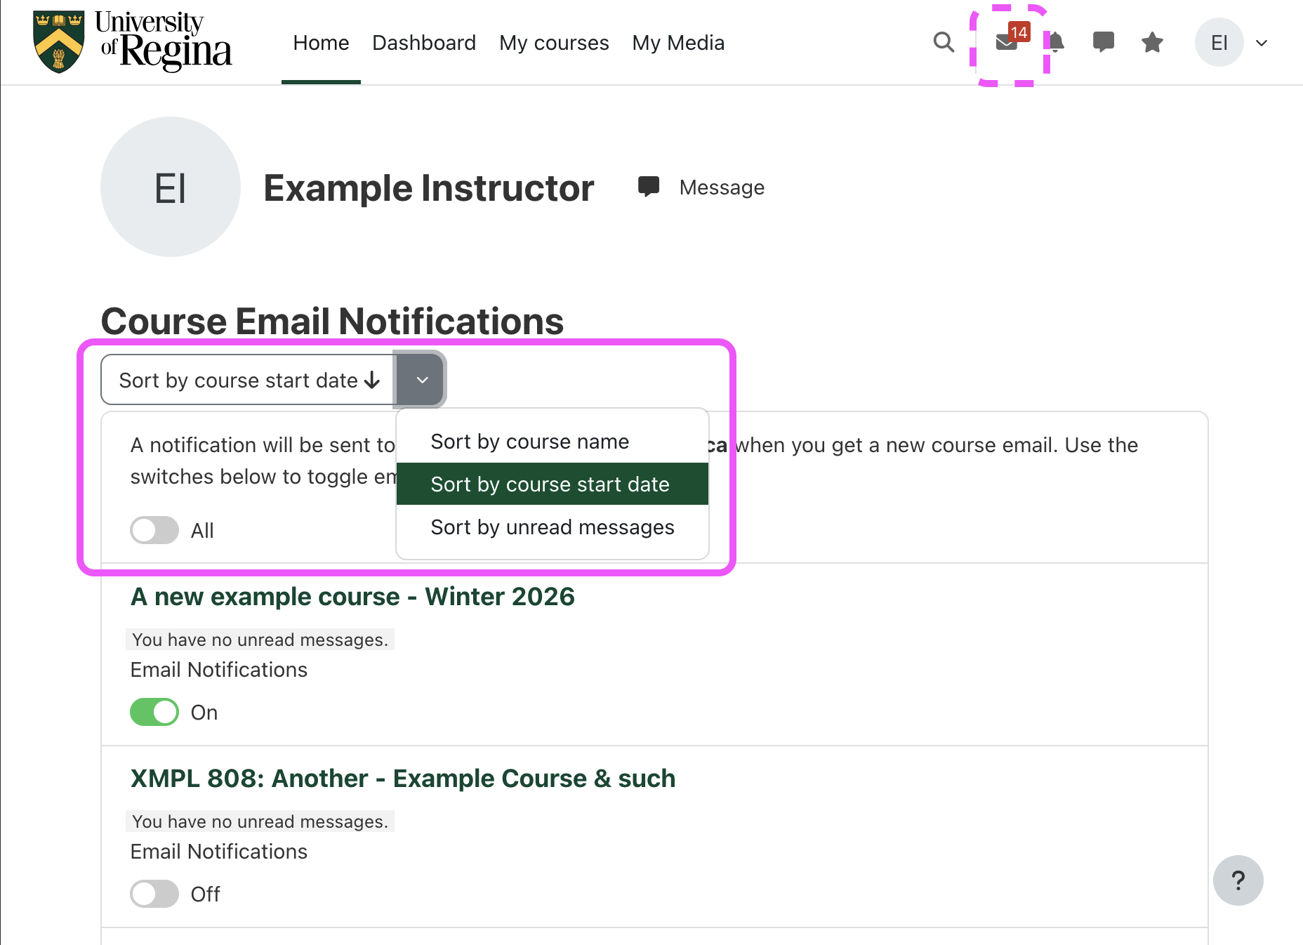The width and height of the screenshot is (1303, 945).
Task: Select Sort by unread messages option
Action: (x=552, y=527)
